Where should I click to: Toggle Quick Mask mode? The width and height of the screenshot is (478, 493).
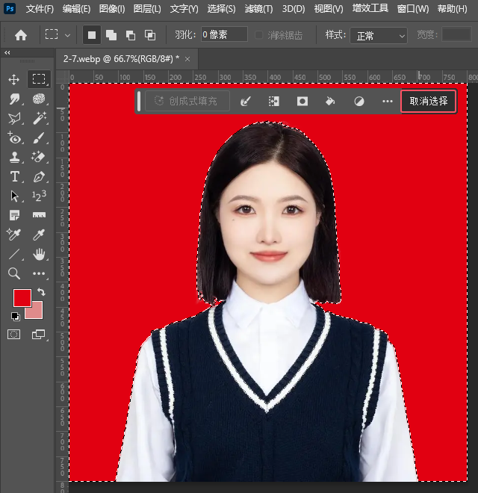[14, 335]
